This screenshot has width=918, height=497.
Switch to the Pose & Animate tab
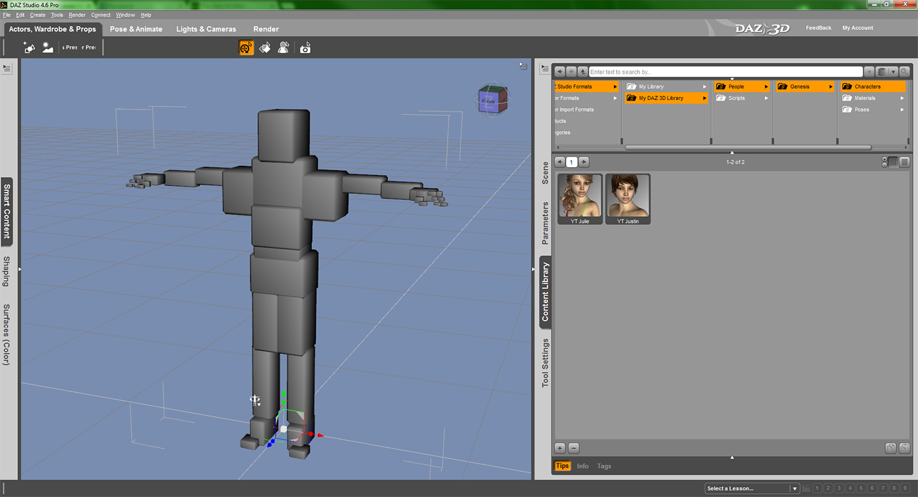136,29
